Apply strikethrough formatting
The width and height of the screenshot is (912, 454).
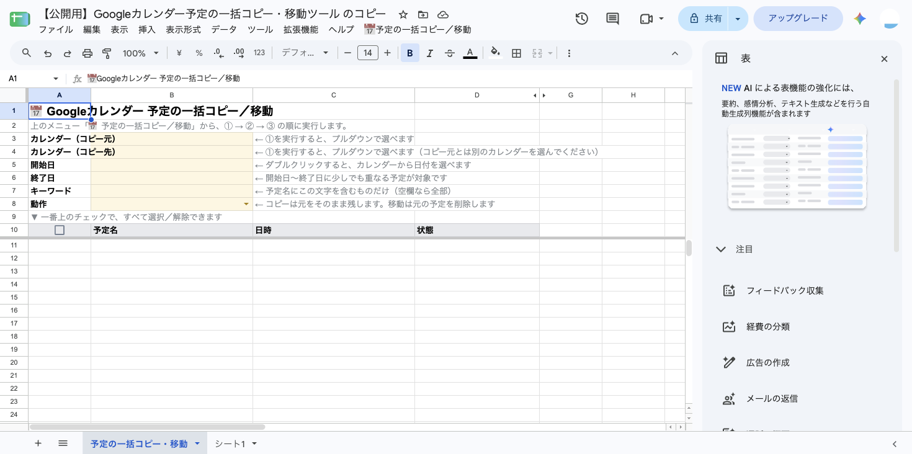[450, 53]
